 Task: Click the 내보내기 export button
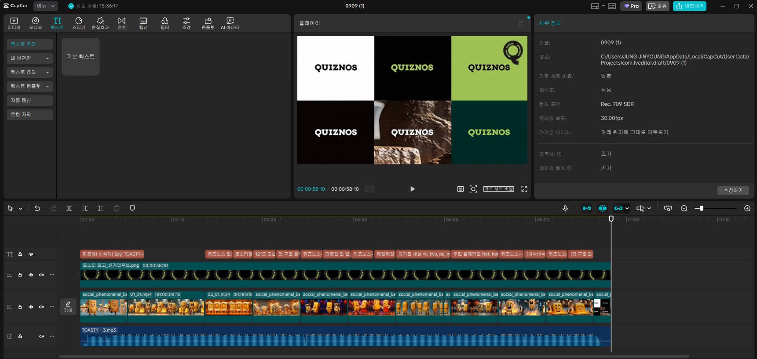(689, 6)
